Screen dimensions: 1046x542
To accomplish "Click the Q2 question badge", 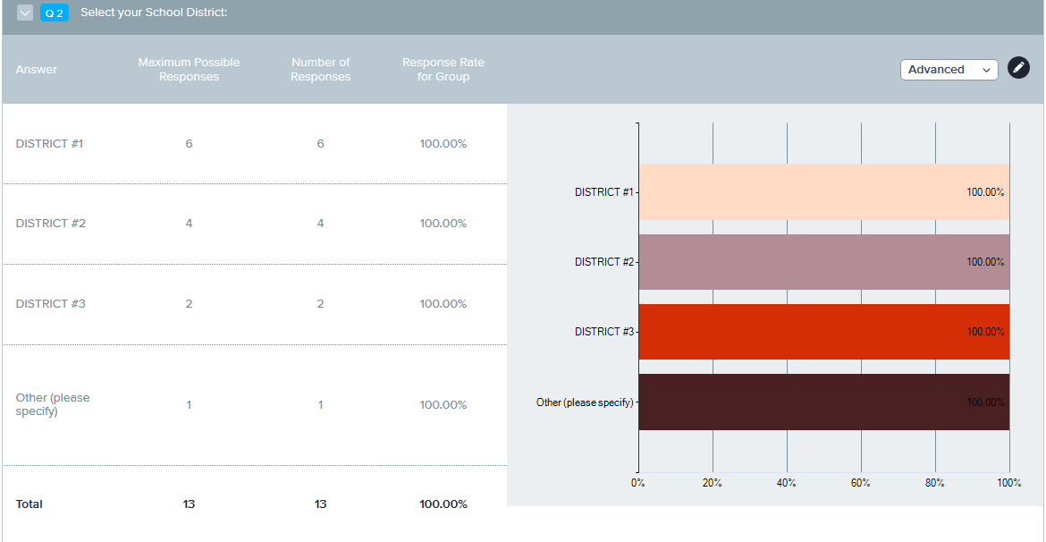I will coord(55,13).
